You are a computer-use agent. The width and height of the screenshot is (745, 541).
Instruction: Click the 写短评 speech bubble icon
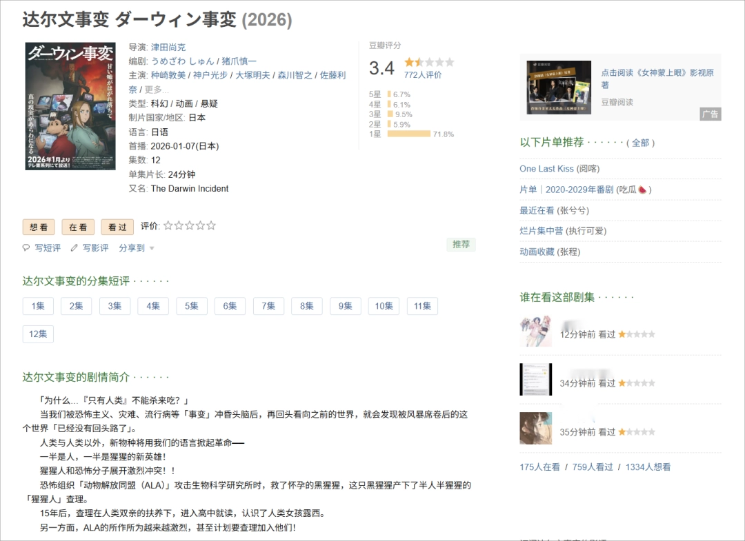(26, 248)
